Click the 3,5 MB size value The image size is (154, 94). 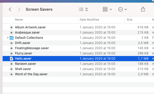tap(143, 43)
